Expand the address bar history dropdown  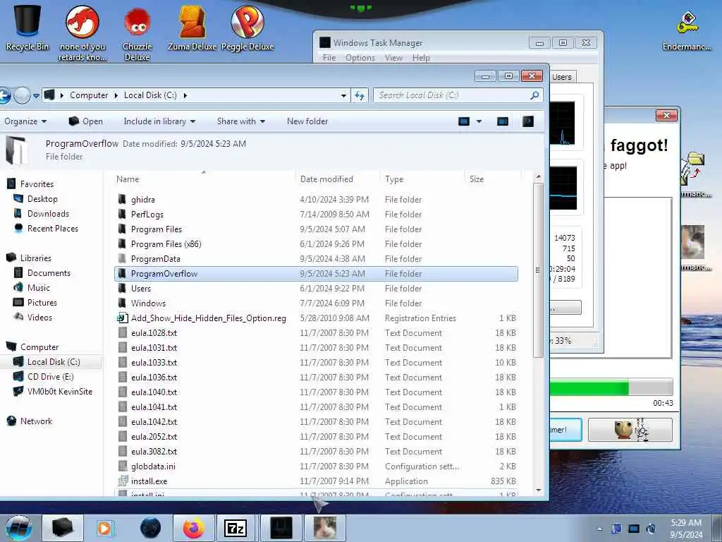pyautogui.click(x=343, y=95)
